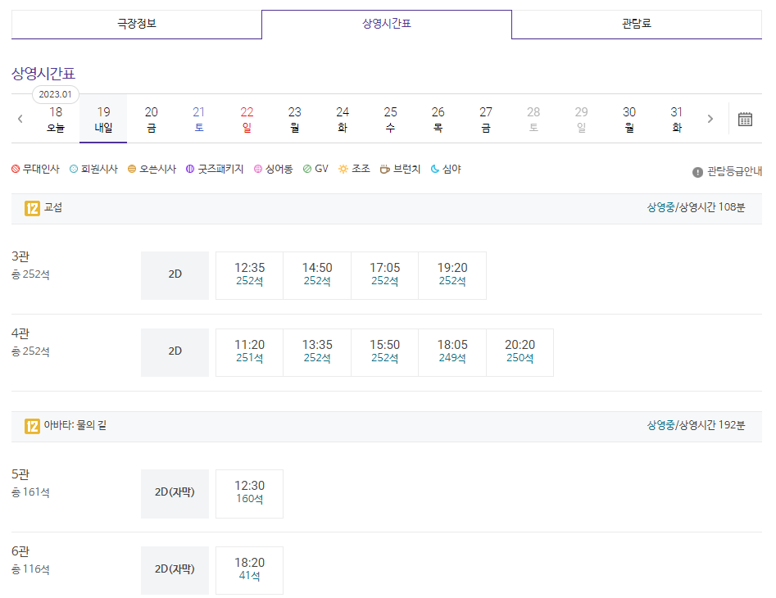This screenshot has height=598, width=776.
Task: Select Friday January 20 in the date strip
Action: (151, 118)
